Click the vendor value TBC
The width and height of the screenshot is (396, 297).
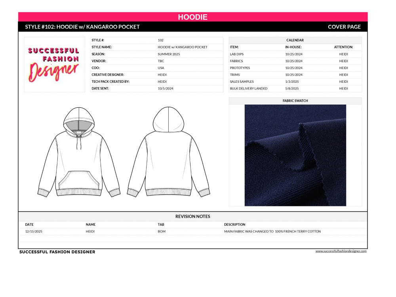click(x=161, y=61)
